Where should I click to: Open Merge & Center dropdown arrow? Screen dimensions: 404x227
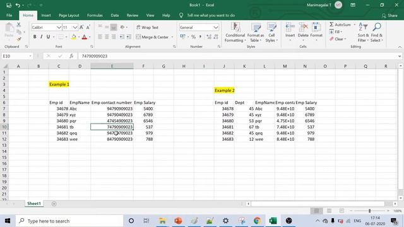click(172, 37)
